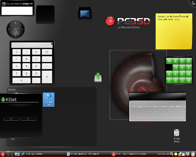Click calculator digit 7
The image size is (196, 157).
(16, 59)
